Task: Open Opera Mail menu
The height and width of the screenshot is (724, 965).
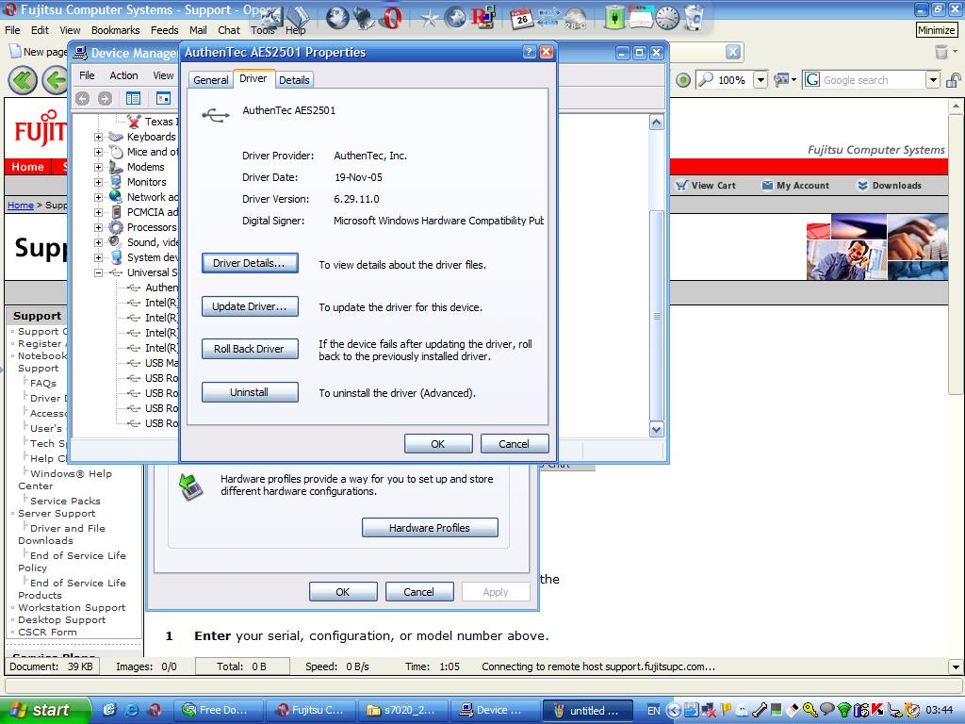Action: pos(198,29)
